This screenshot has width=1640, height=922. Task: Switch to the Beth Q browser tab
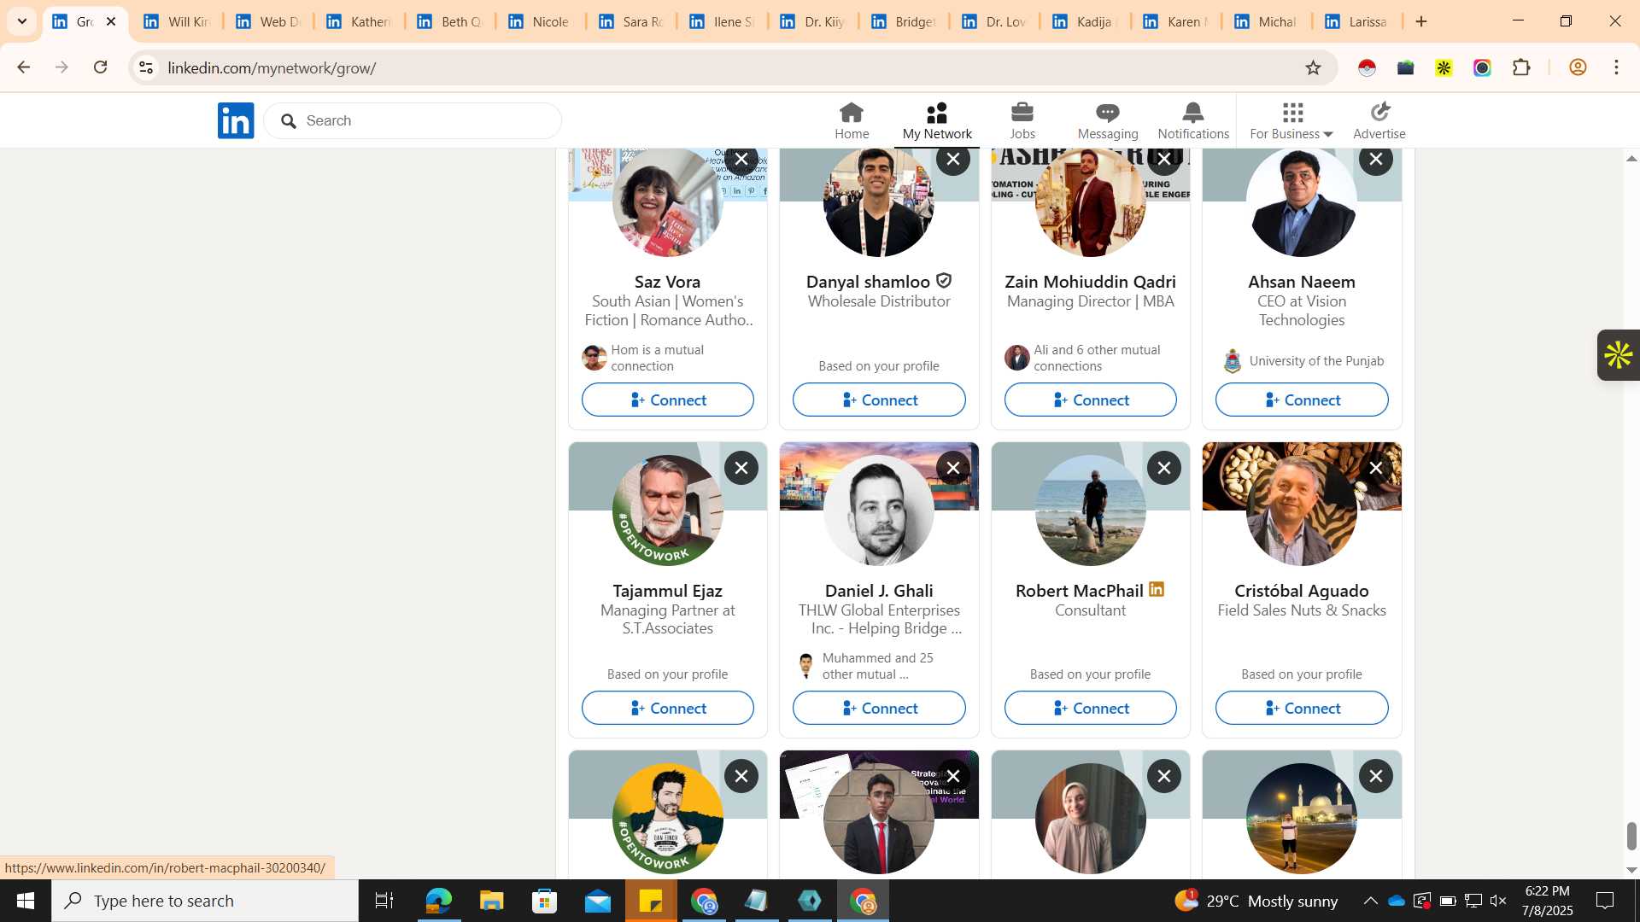450,21
